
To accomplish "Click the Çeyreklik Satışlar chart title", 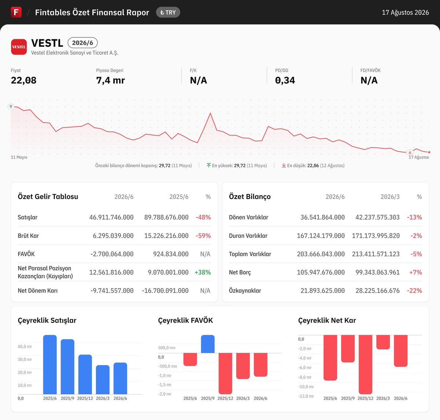I will click(x=47, y=321).
